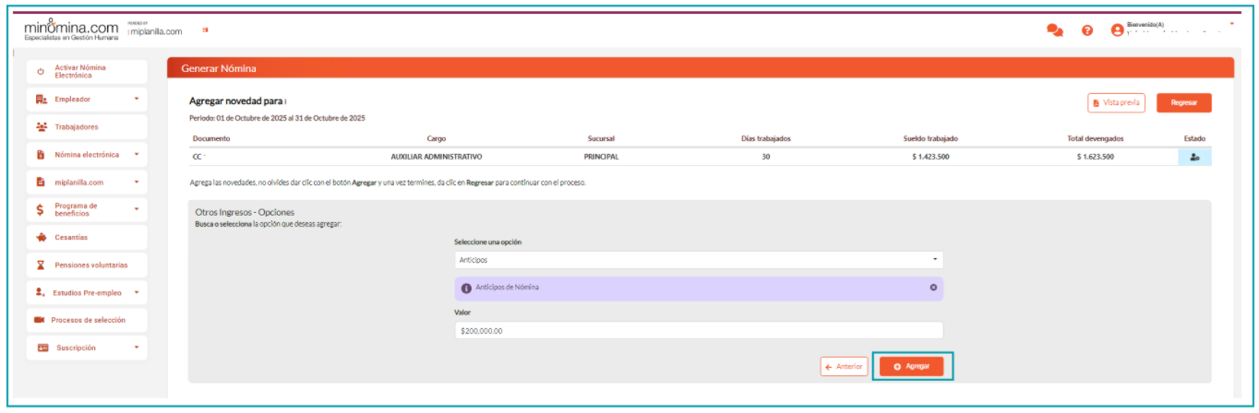Click the Valor amount input field

click(698, 330)
